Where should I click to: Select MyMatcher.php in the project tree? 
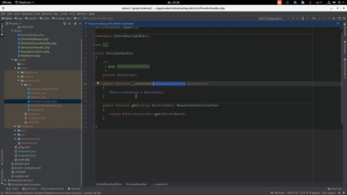(x=30, y=56)
